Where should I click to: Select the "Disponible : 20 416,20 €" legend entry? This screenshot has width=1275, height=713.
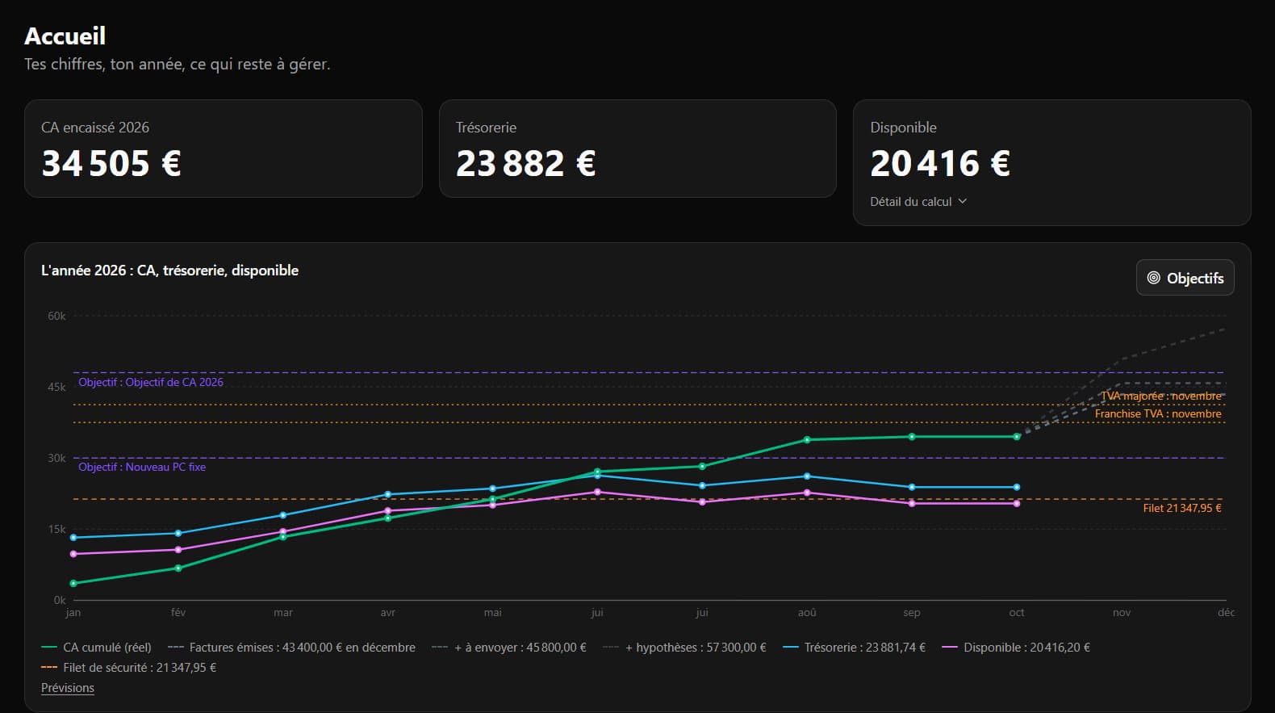(x=1016, y=648)
